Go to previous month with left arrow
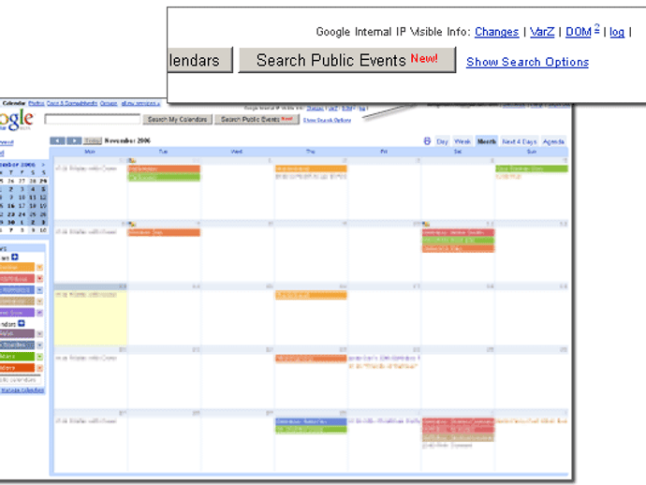Viewport: 646px width, 485px height. coord(58,141)
